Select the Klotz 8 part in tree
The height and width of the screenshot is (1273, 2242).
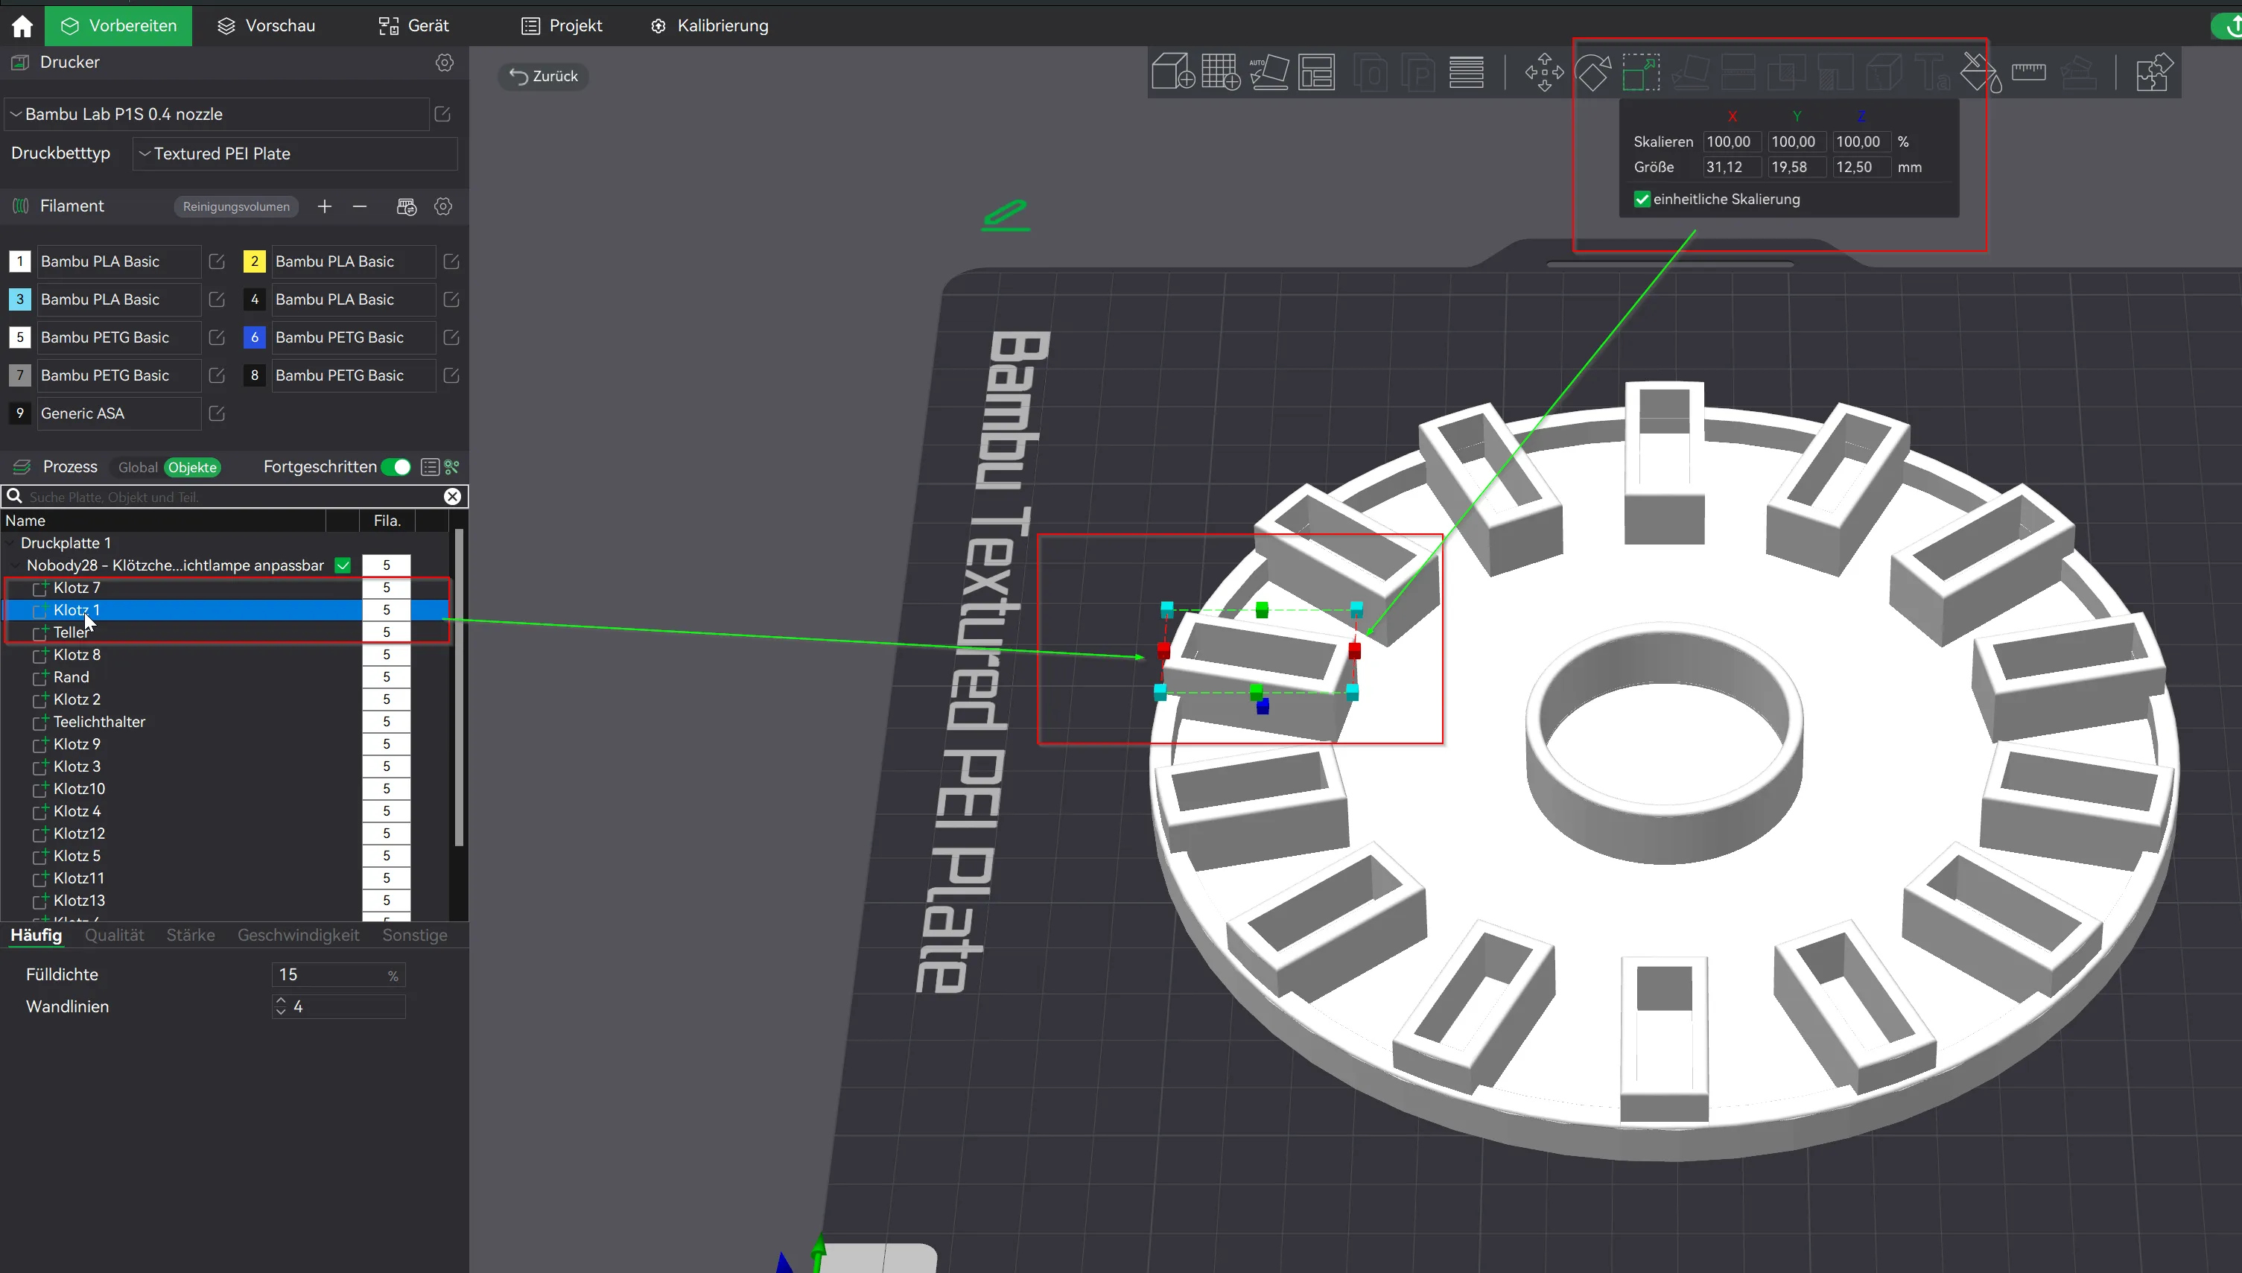coord(77,655)
